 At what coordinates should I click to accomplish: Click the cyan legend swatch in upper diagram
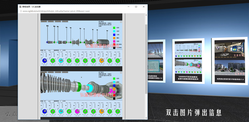(x=114, y=31)
